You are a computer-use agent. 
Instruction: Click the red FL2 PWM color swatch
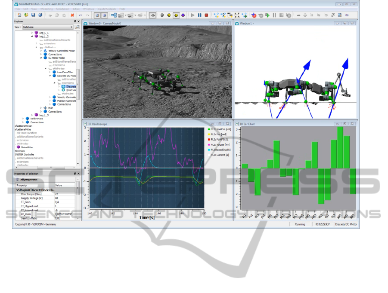(209, 140)
